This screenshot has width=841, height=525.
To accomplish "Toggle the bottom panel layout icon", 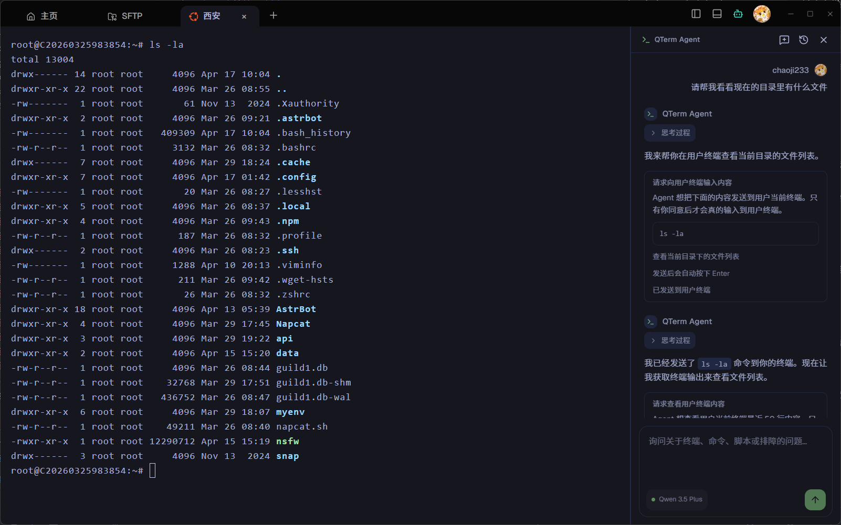I will coord(717,14).
